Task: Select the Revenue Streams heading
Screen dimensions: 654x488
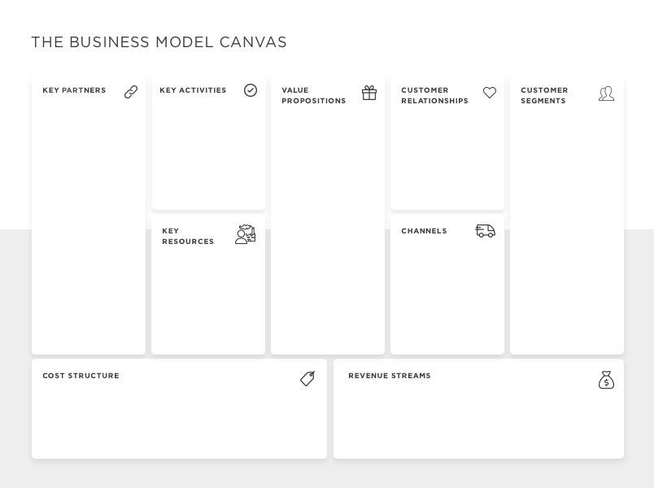Action: point(390,376)
